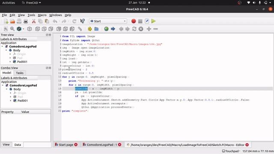Click the Activities button in top bar

pyautogui.click(x=9, y=3)
